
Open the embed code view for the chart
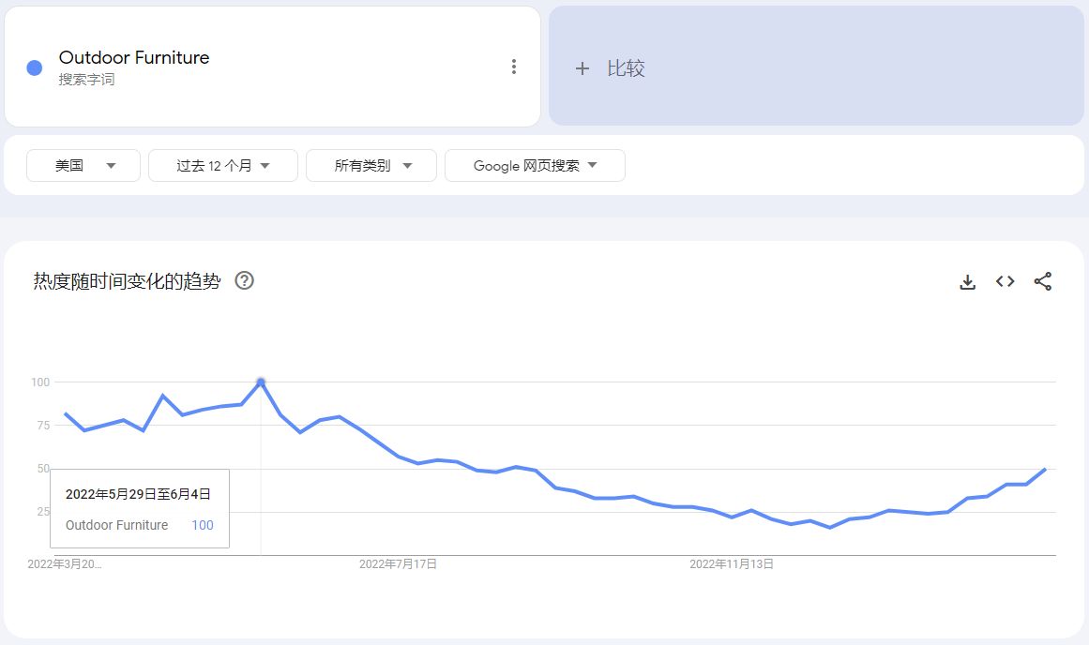coord(1005,280)
